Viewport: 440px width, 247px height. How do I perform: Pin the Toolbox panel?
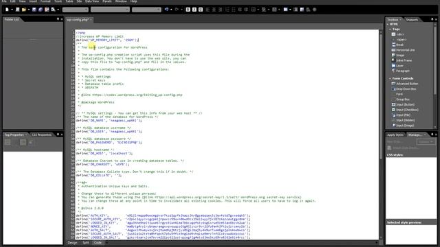(432, 19)
